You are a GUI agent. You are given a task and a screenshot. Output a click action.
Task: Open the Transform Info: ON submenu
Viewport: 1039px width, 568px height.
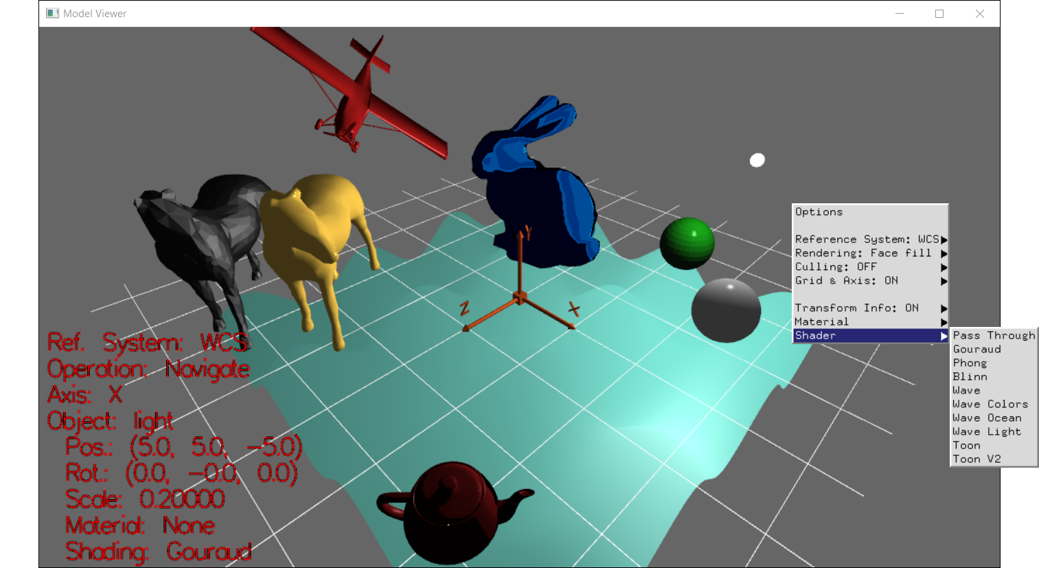(x=870, y=308)
